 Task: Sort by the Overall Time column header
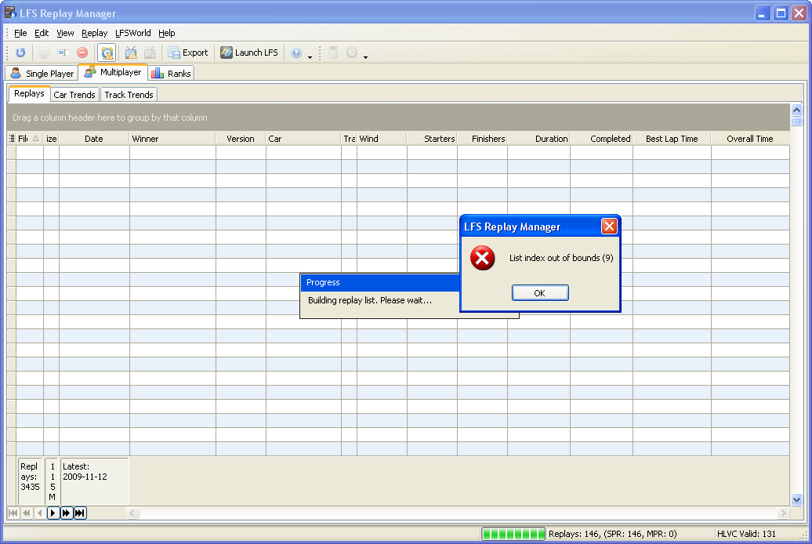pyautogui.click(x=750, y=138)
